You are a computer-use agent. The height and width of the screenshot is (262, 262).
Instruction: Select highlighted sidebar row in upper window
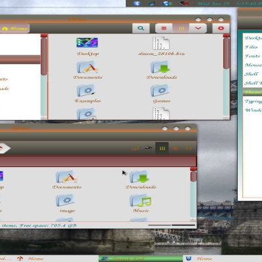[x=20, y=60]
